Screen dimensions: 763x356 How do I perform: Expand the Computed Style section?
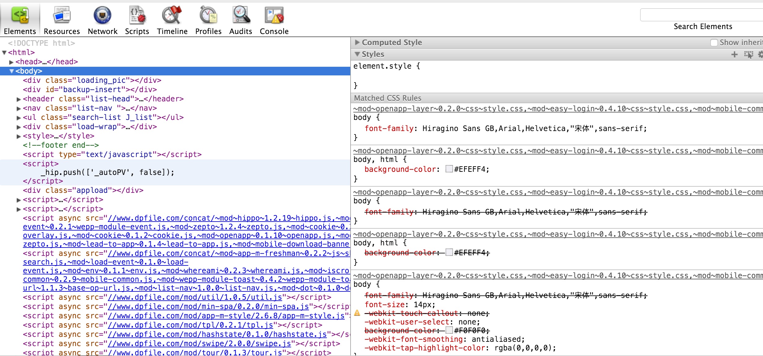(357, 42)
